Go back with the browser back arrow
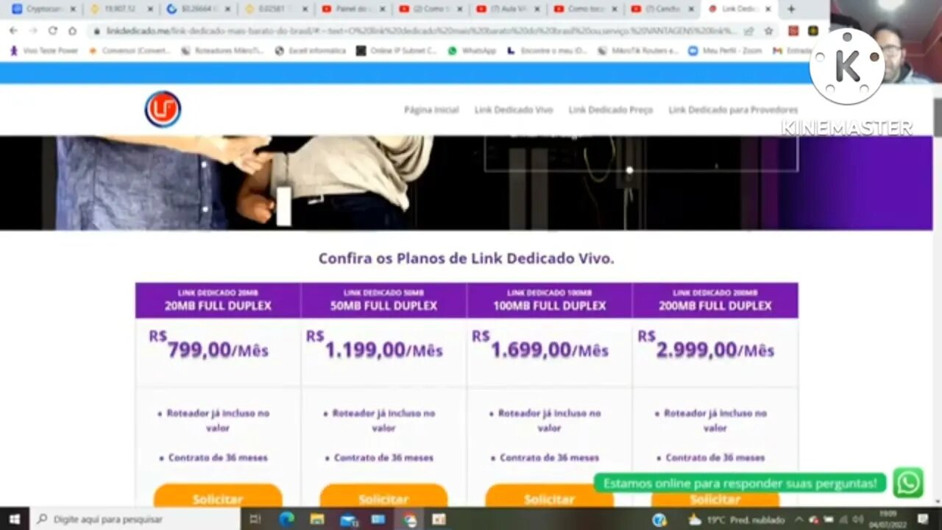This screenshot has height=530, width=942. (x=13, y=31)
